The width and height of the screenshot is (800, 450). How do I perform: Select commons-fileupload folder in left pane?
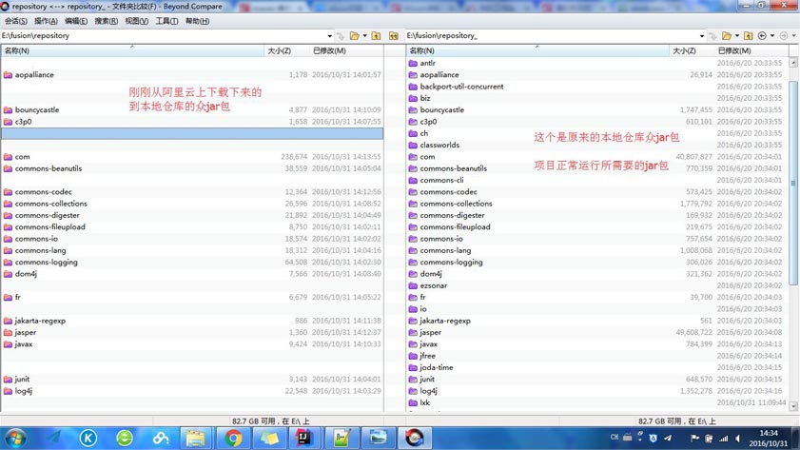50,227
